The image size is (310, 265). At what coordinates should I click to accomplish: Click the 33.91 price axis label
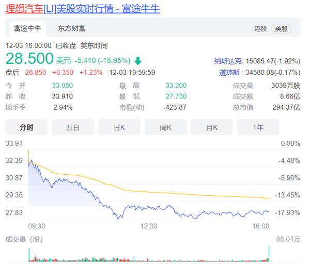click(x=14, y=143)
